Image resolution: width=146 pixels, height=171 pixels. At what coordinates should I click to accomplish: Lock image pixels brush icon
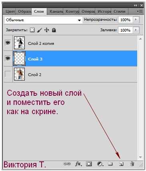(39, 30)
